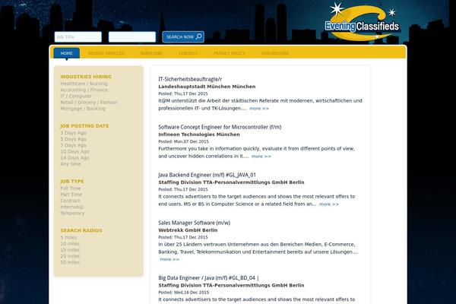456x304 pixels.
Task: Click 'more >>' under Java Backend Engineer description
Action: pos(329,204)
